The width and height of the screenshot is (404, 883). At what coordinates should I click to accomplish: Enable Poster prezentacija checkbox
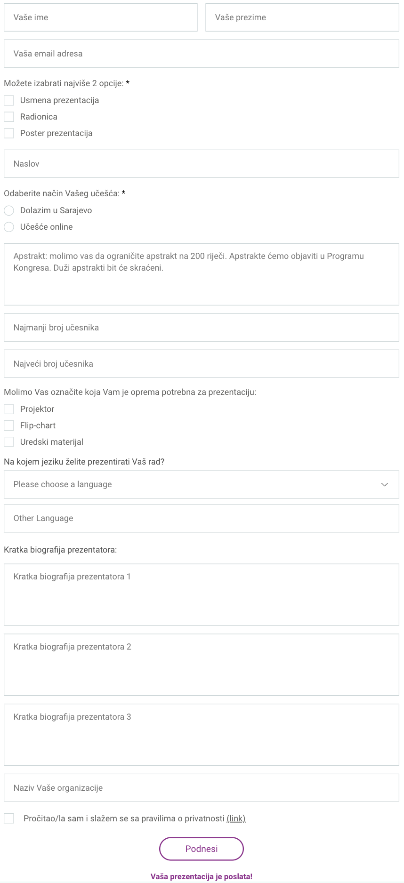point(9,133)
